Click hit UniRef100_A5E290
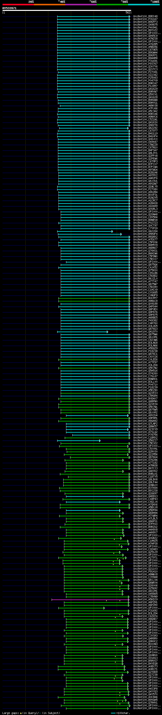 [145, 391]
